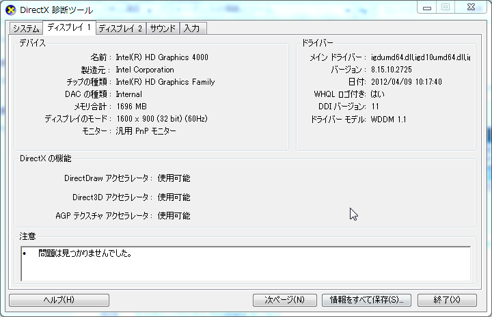Click the DAC の種類 field label
The height and width of the screenshot is (317, 492).
point(88,94)
